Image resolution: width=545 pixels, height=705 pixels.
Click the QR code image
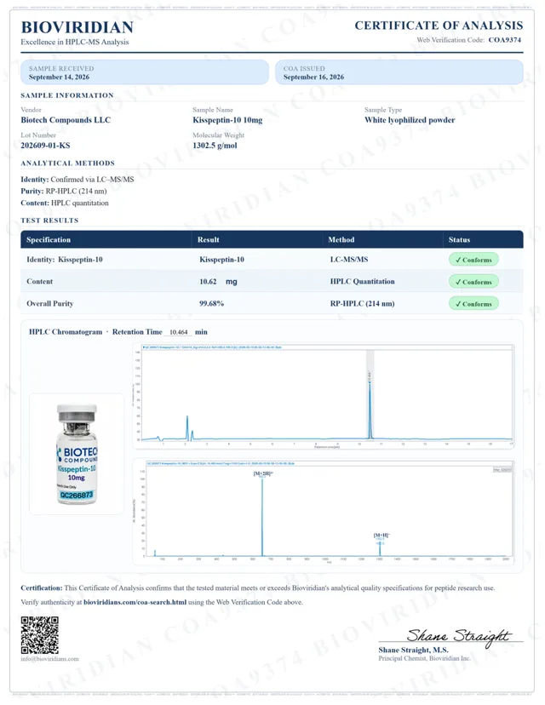tap(39, 635)
